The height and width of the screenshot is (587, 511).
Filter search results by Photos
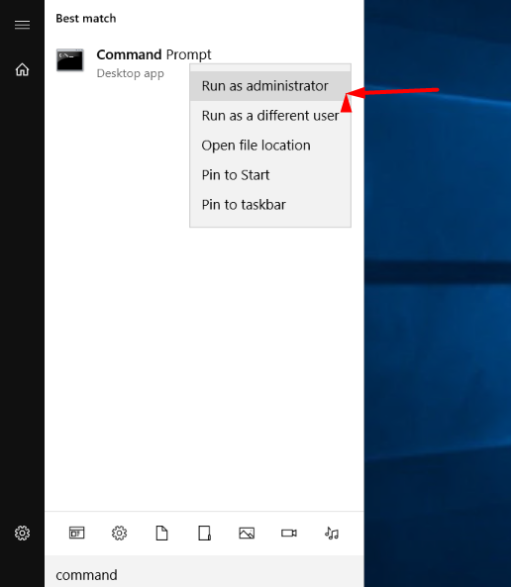point(247,533)
